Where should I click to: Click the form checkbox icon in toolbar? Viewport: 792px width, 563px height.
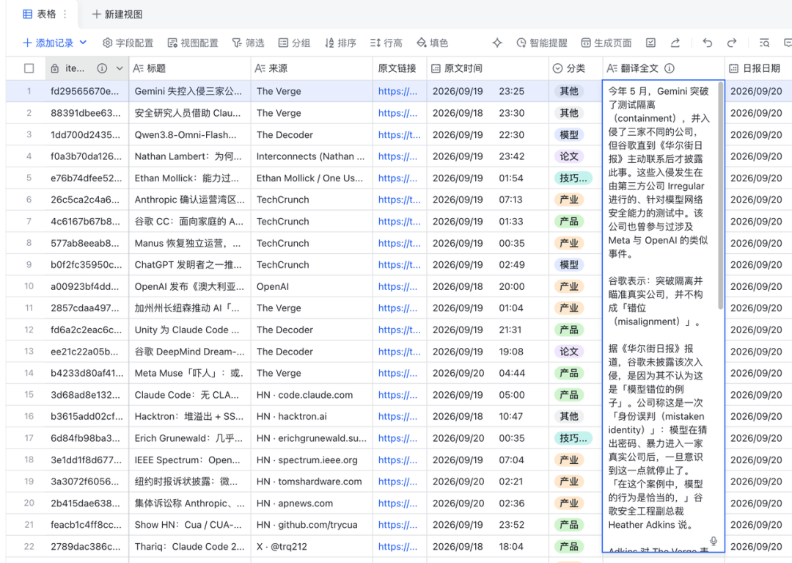pos(650,43)
